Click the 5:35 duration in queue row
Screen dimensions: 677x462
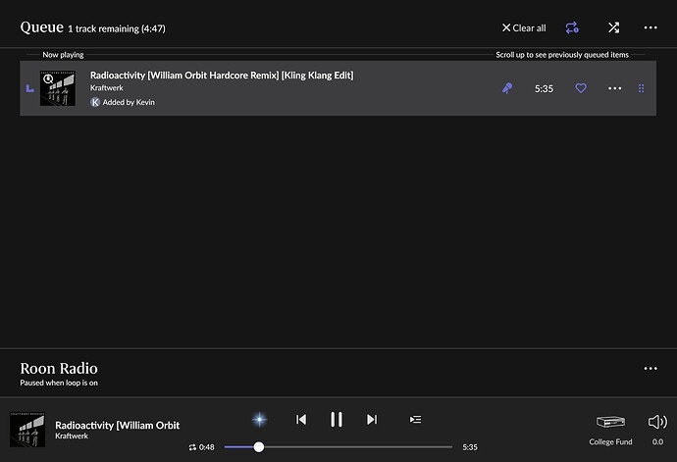[x=544, y=88]
